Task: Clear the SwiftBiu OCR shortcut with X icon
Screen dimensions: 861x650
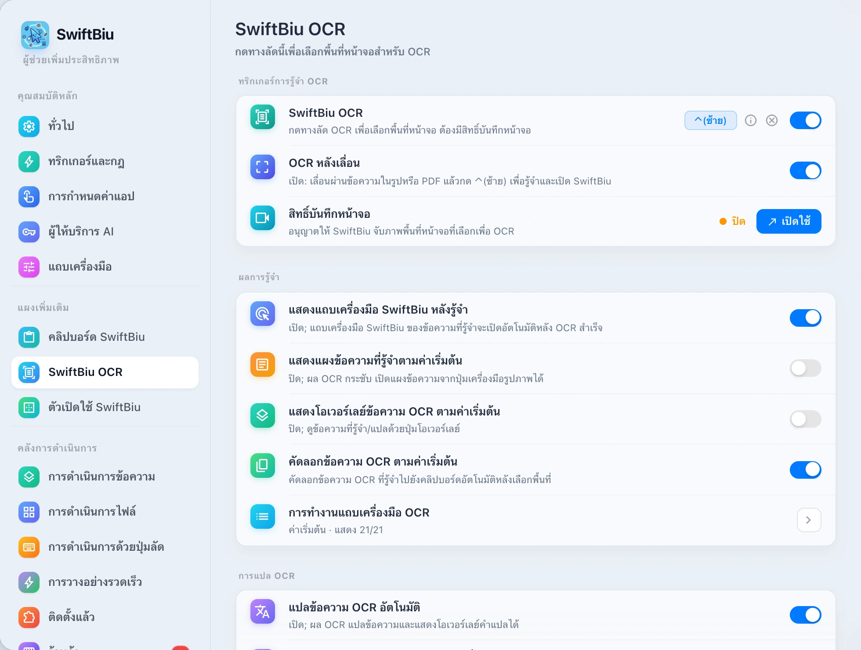Action: point(772,120)
